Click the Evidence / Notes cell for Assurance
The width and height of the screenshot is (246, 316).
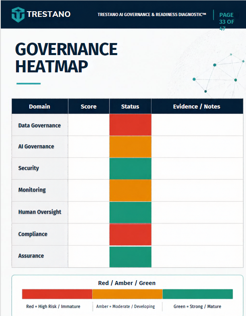coord(197,256)
